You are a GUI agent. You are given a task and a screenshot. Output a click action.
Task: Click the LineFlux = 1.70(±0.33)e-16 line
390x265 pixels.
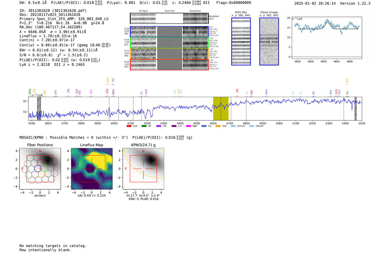(48, 36)
